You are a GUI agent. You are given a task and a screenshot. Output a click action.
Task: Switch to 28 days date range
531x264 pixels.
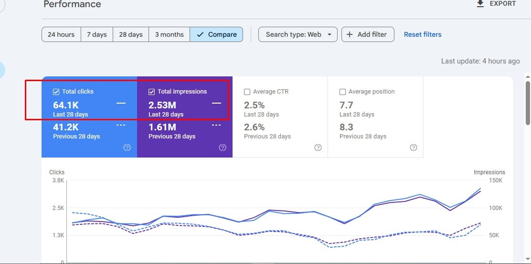131,34
